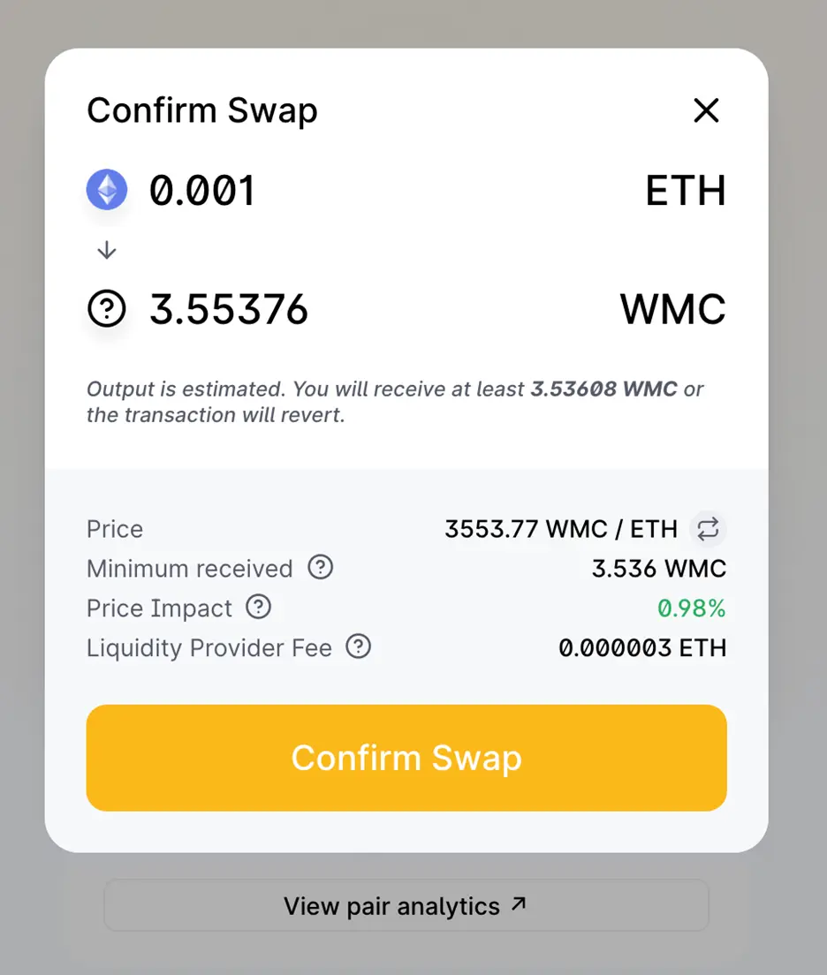
Task: Open the View pair analytics link
Action: [x=406, y=905]
